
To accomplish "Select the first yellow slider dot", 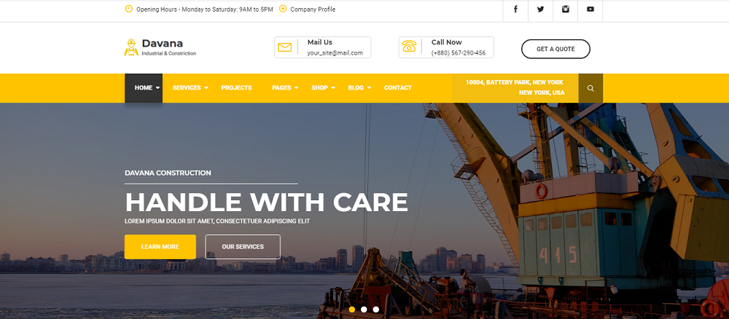I will pyautogui.click(x=352, y=310).
